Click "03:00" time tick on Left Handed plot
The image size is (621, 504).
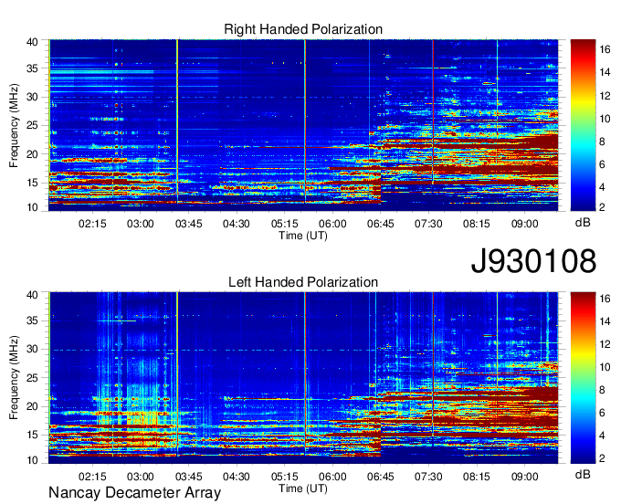141,477
